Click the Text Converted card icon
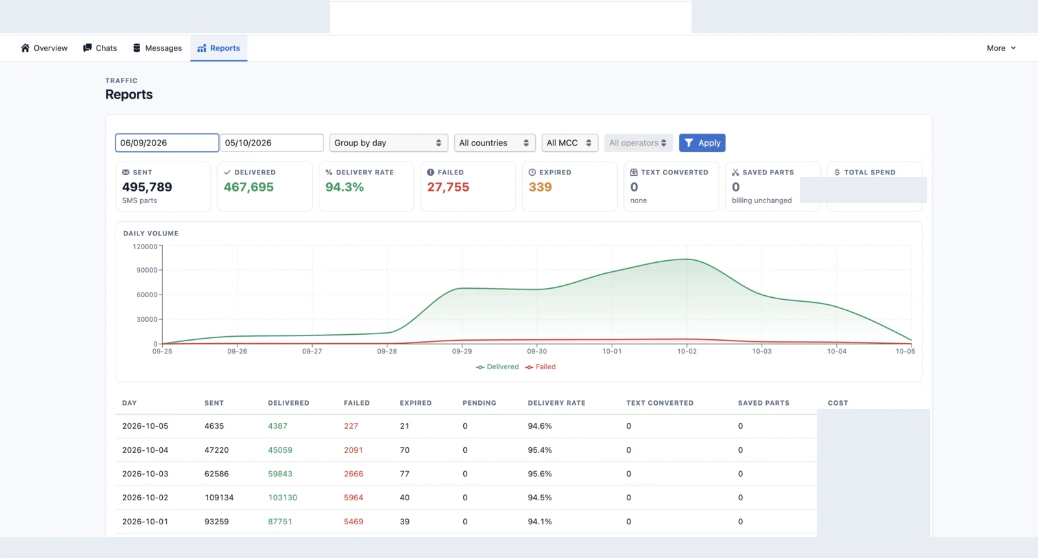The width and height of the screenshot is (1038, 558). coord(634,173)
